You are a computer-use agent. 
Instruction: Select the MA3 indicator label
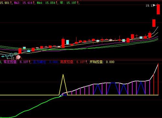coord(17,3)
